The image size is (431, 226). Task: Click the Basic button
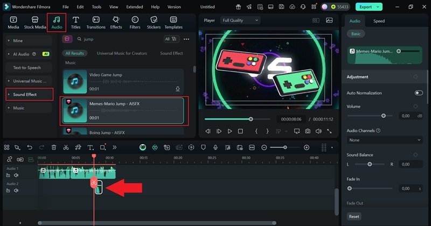(x=356, y=34)
